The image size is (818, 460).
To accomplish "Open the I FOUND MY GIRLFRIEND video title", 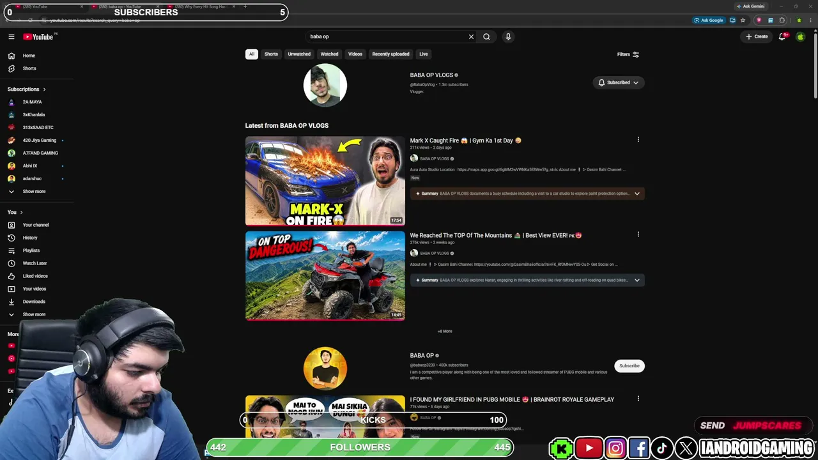I will [512, 399].
